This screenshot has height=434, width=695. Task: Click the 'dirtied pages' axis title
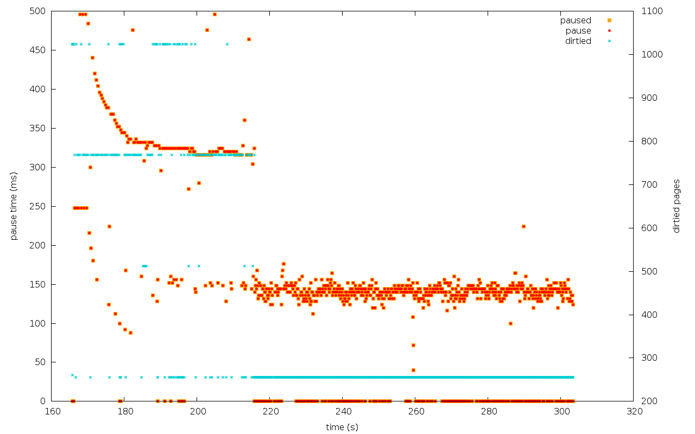(x=677, y=206)
